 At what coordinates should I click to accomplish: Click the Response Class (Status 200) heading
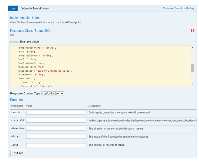tap(30, 31)
